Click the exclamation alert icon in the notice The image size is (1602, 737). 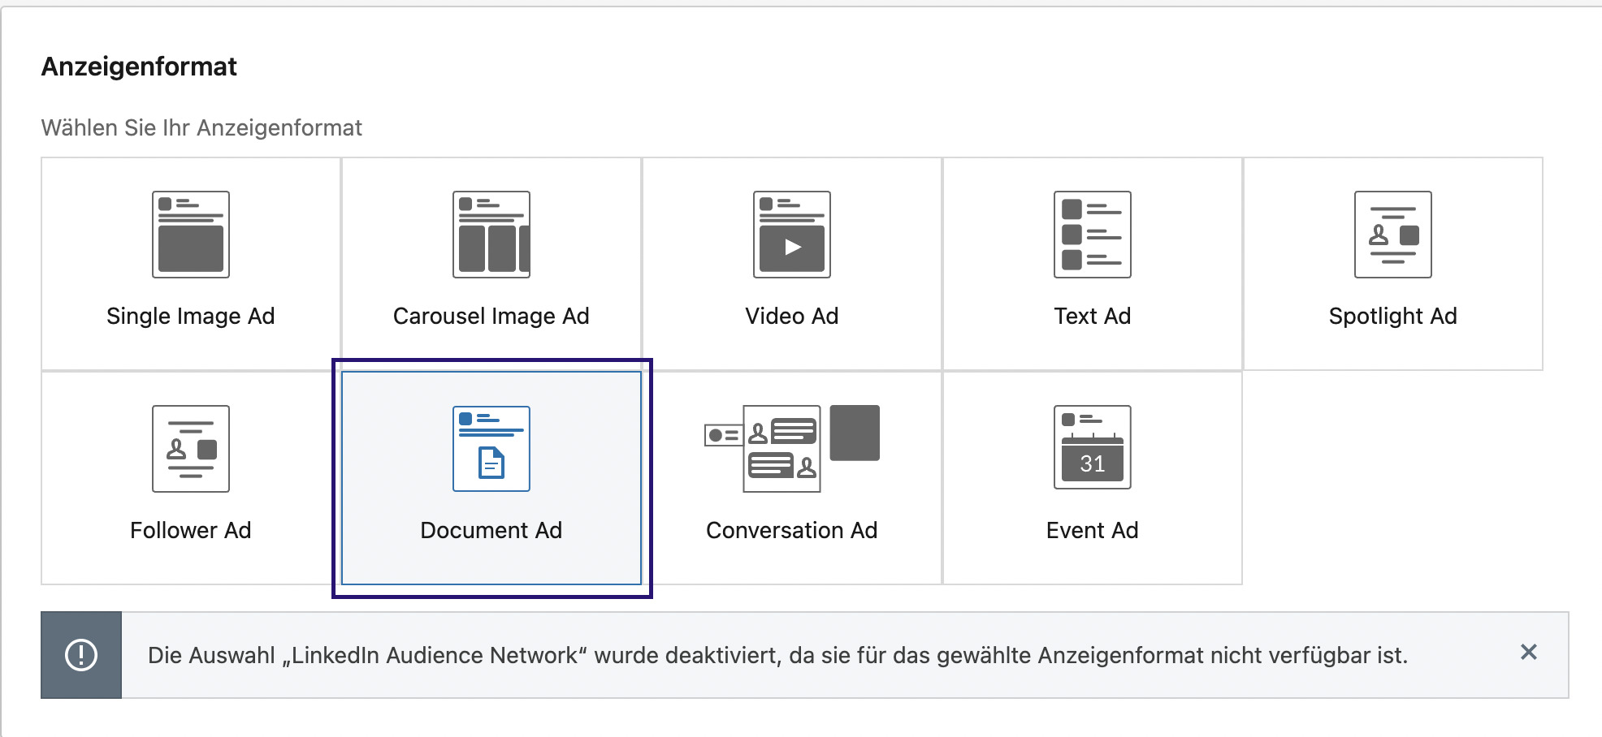81,655
